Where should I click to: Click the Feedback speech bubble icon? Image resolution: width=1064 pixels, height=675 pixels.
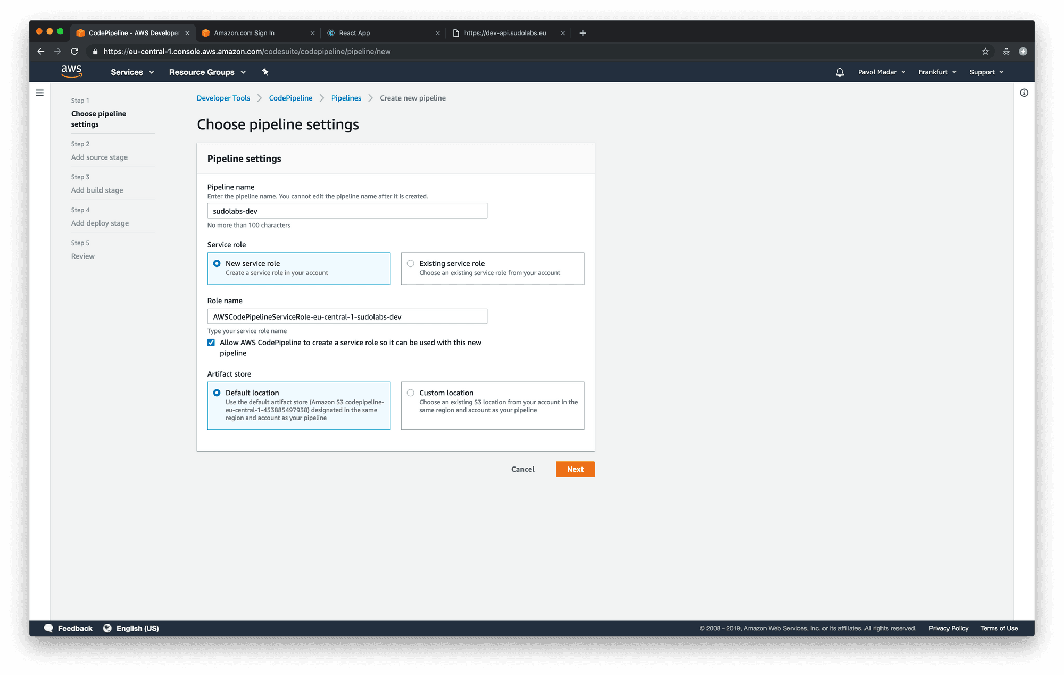(x=48, y=628)
